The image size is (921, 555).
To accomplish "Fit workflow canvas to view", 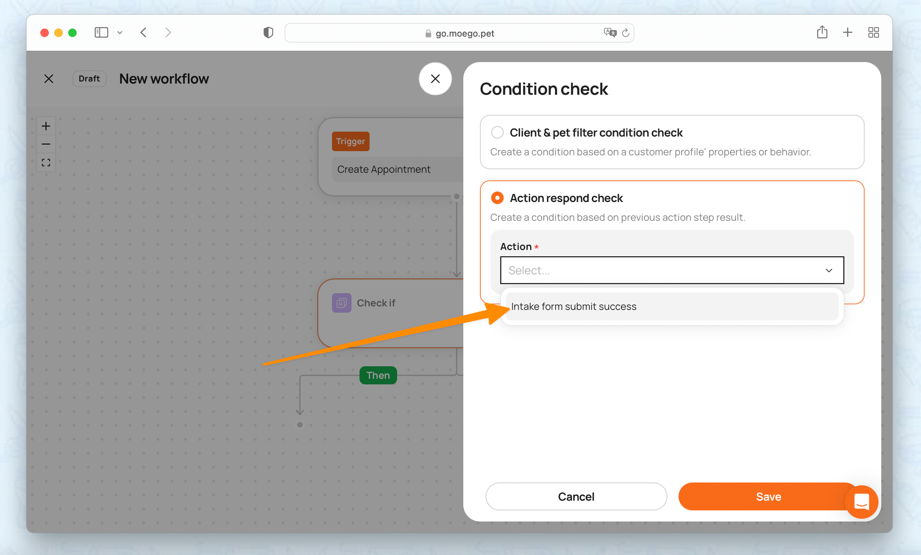I will pos(46,163).
